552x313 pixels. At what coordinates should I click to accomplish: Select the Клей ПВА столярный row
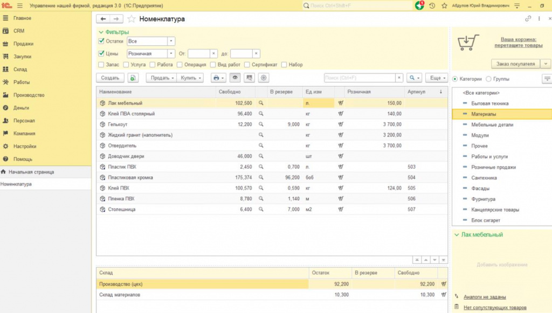pyautogui.click(x=272, y=114)
